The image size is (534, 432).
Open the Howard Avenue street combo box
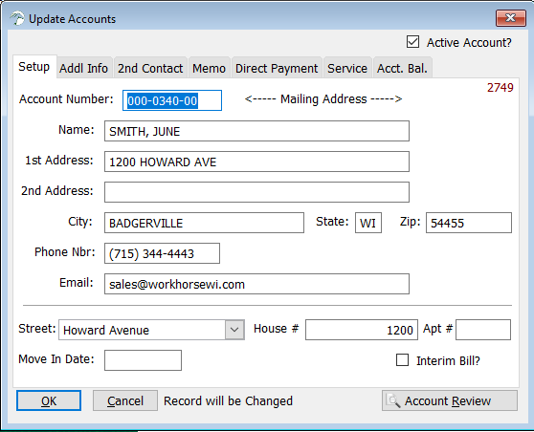(x=151, y=330)
